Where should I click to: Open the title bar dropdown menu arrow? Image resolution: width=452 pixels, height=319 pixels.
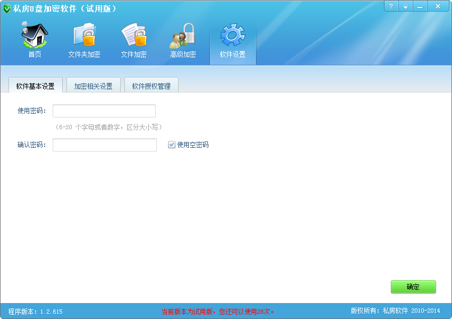pos(405,6)
